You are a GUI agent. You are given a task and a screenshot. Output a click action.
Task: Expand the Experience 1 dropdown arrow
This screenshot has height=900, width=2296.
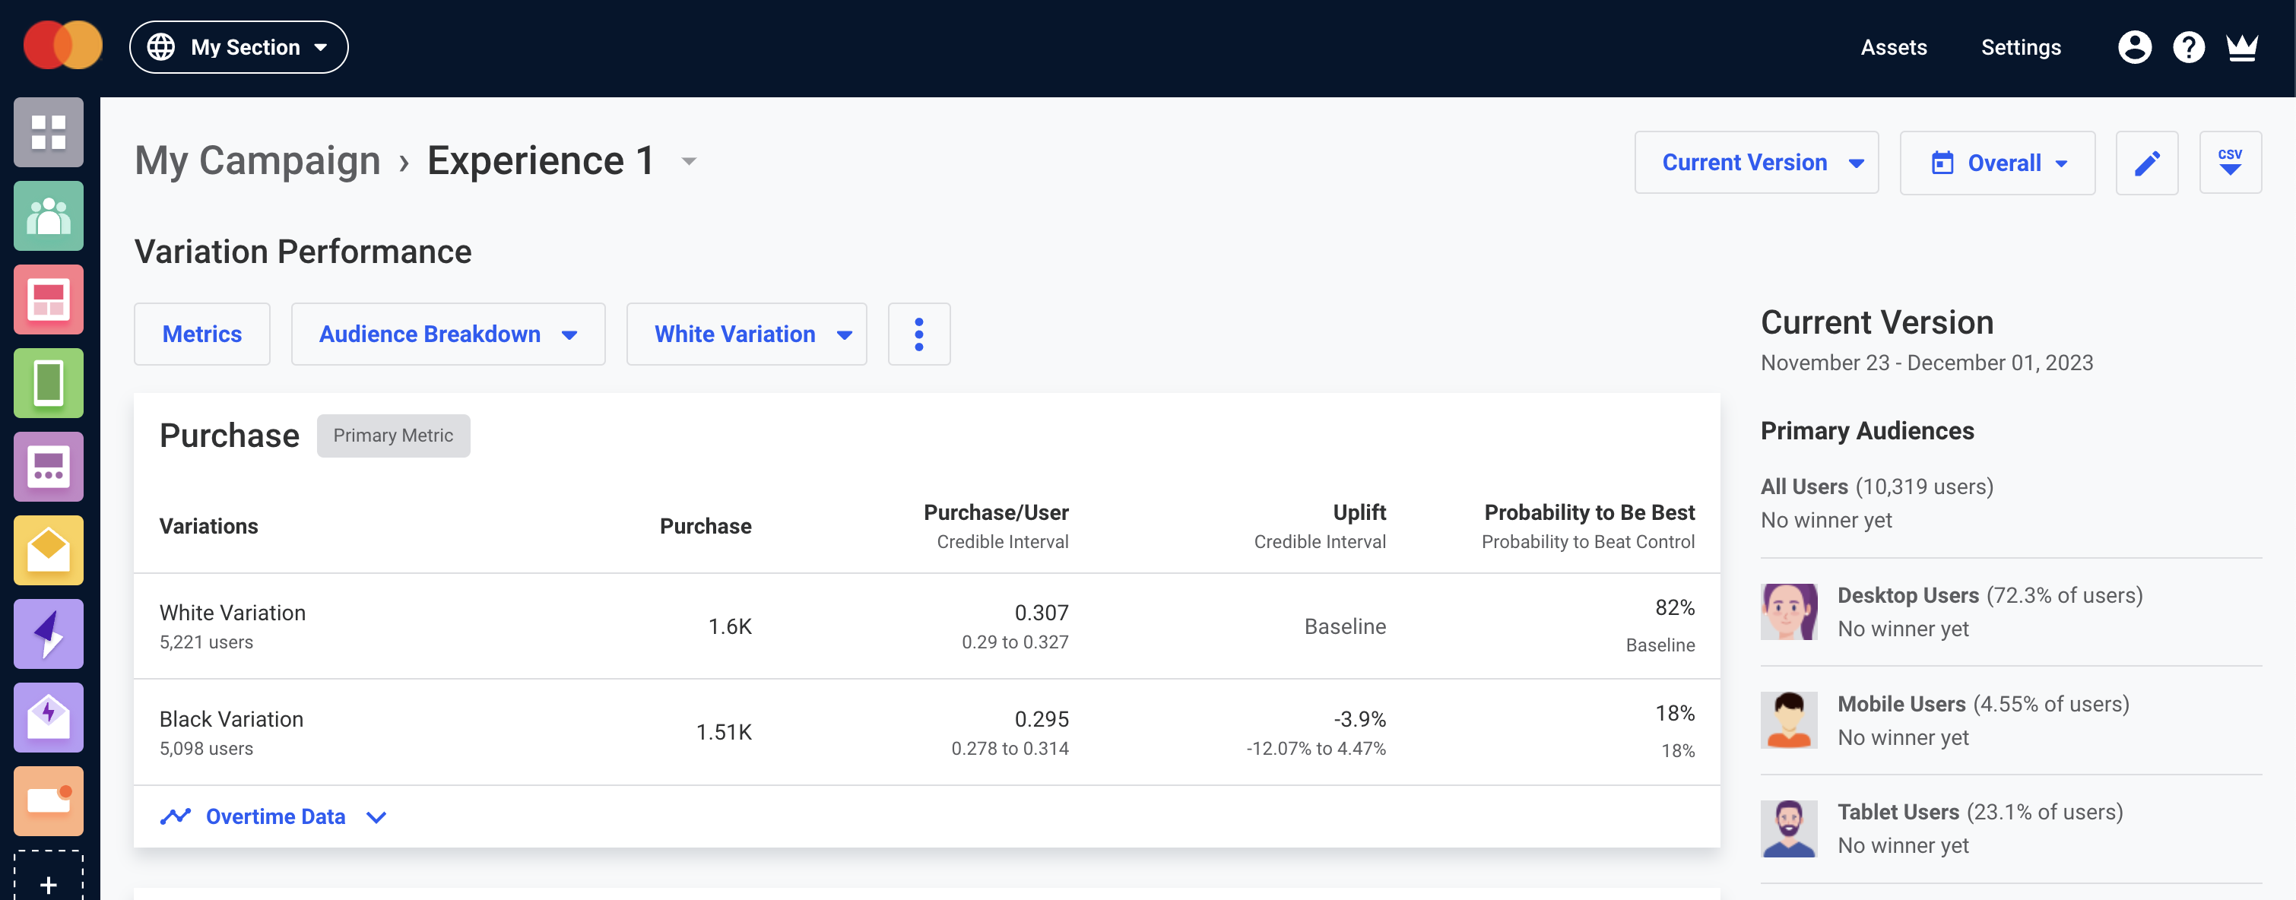pyautogui.click(x=689, y=162)
